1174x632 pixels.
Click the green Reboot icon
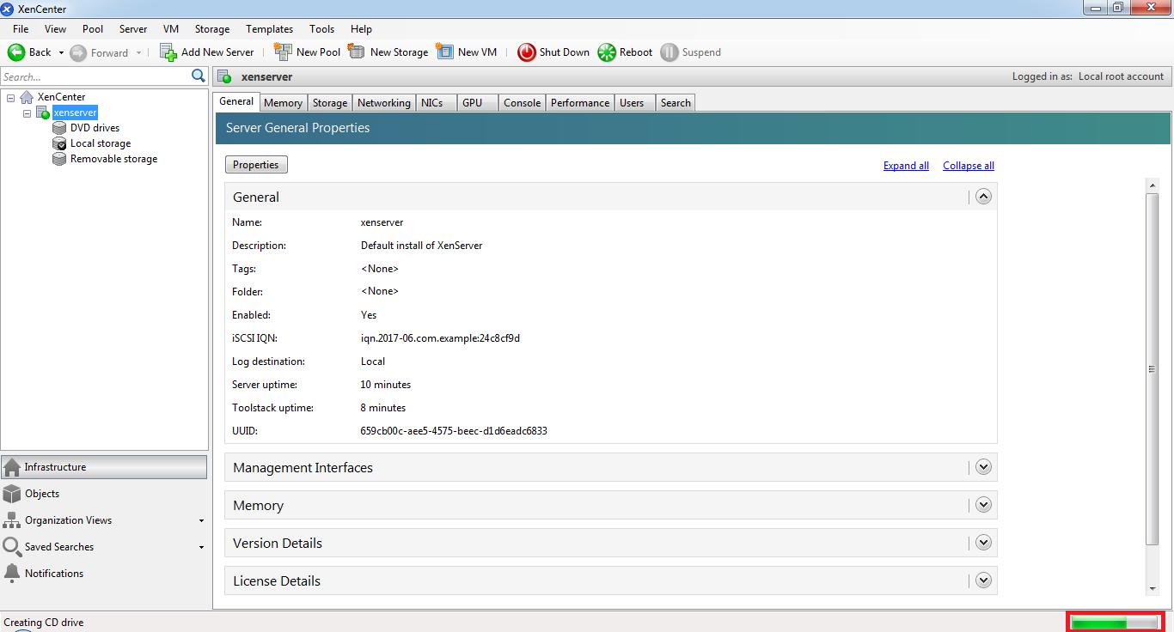point(607,52)
